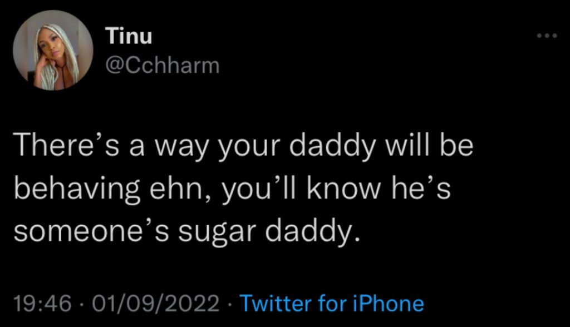The width and height of the screenshot is (570, 327).
Task: Click the 01/09/2022 date
Action: [x=157, y=304]
